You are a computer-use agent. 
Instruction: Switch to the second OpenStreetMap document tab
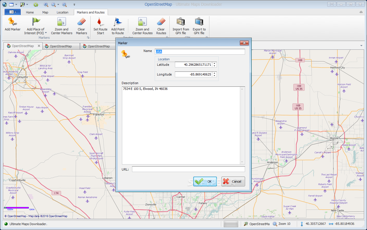point(61,46)
